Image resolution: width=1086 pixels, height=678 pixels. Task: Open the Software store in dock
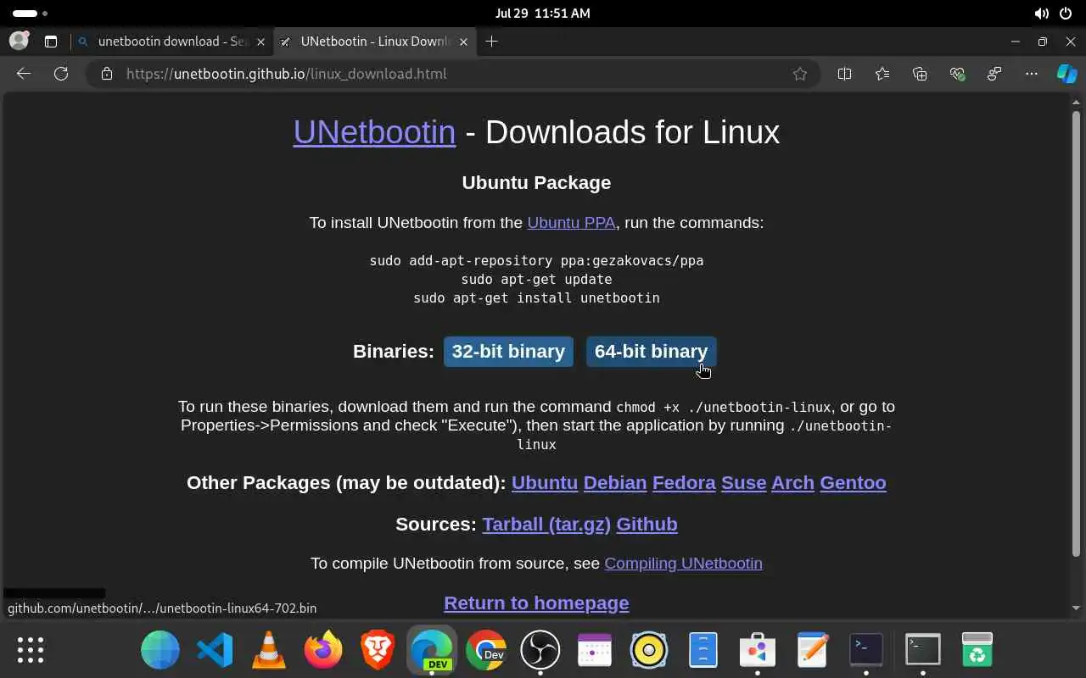coord(758,650)
